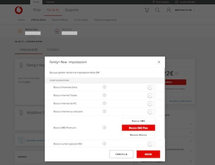Open Nuove Offerte submenu item

pos(60,20)
